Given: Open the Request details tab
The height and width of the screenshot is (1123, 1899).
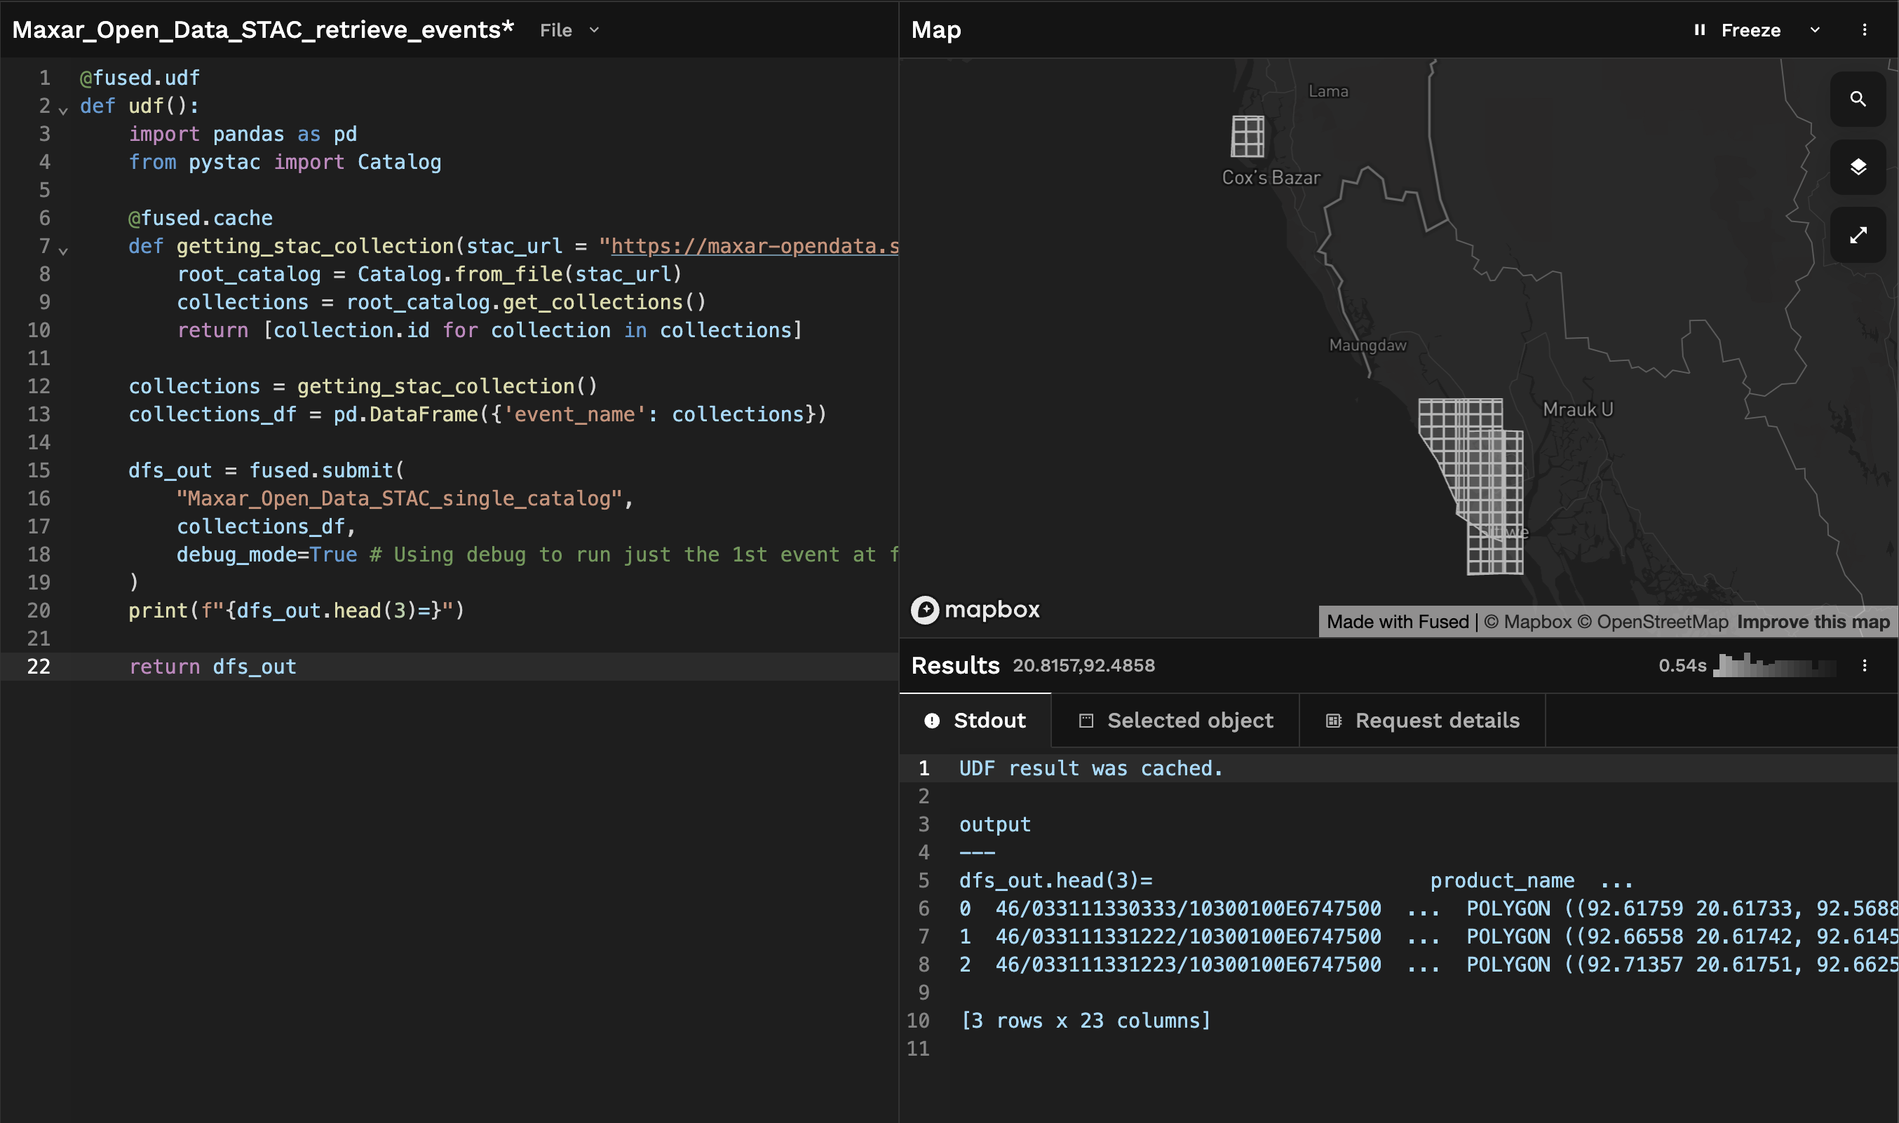Looking at the screenshot, I should point(1422,721).
